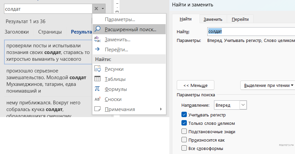Click the Найти text input field in dialog
The width and height of the screenshot is (295, 154).
[250, 32]
